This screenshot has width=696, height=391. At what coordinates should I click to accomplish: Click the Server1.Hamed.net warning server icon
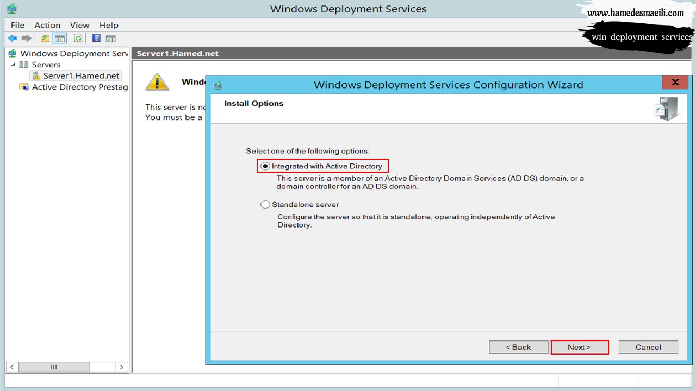click(36, 76)
